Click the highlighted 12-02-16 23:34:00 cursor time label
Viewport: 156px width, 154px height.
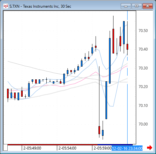127,149
